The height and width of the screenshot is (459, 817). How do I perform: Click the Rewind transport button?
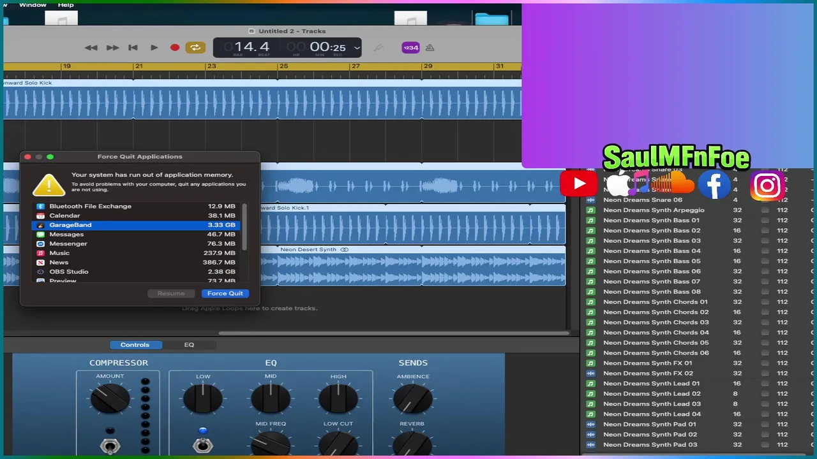click(x=91, y=48)
